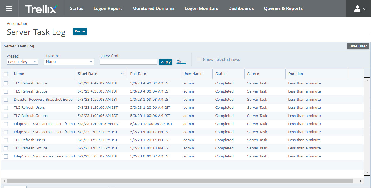Click the Clear link

[181, 62]
